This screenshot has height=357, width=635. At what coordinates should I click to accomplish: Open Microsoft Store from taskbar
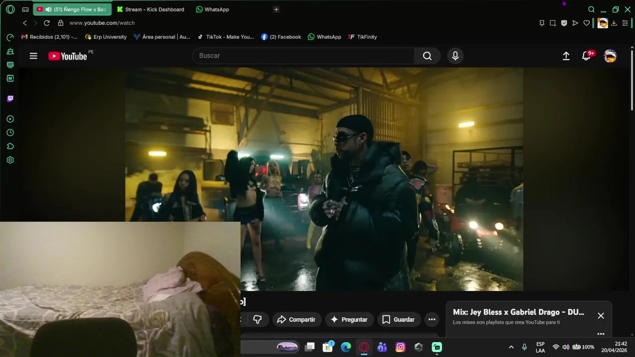328,347
